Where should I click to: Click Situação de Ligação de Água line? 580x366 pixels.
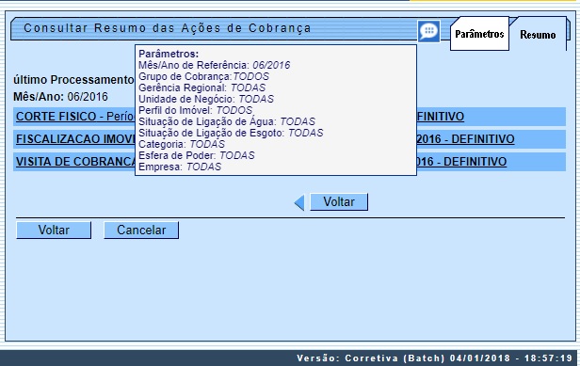coord(227,121)
